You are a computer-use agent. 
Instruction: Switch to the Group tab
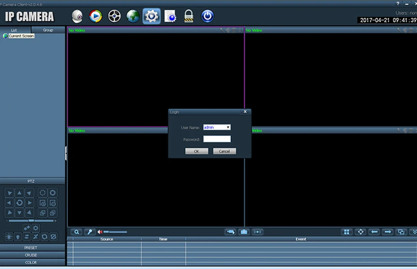click(x=48, y=30)
